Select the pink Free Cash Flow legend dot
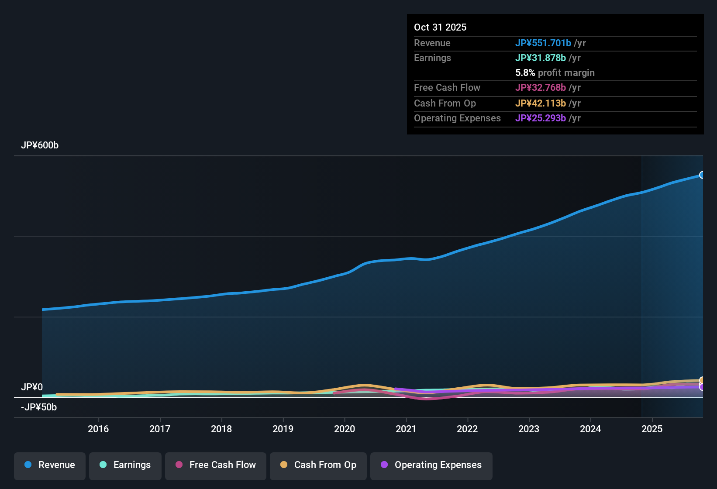The height and width of the screenshot is (489, 717). [x=179, y=465]
